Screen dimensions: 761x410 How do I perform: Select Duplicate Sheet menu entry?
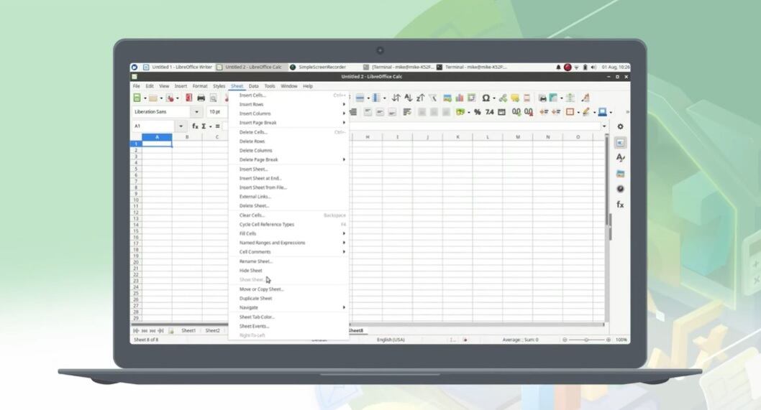[x=255, y=298]
